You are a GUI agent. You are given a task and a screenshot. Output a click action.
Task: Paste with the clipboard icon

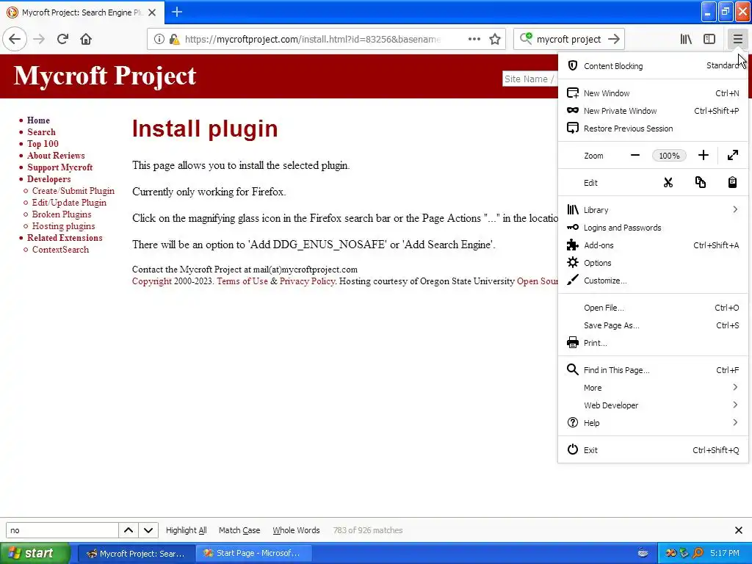(732, 183)
